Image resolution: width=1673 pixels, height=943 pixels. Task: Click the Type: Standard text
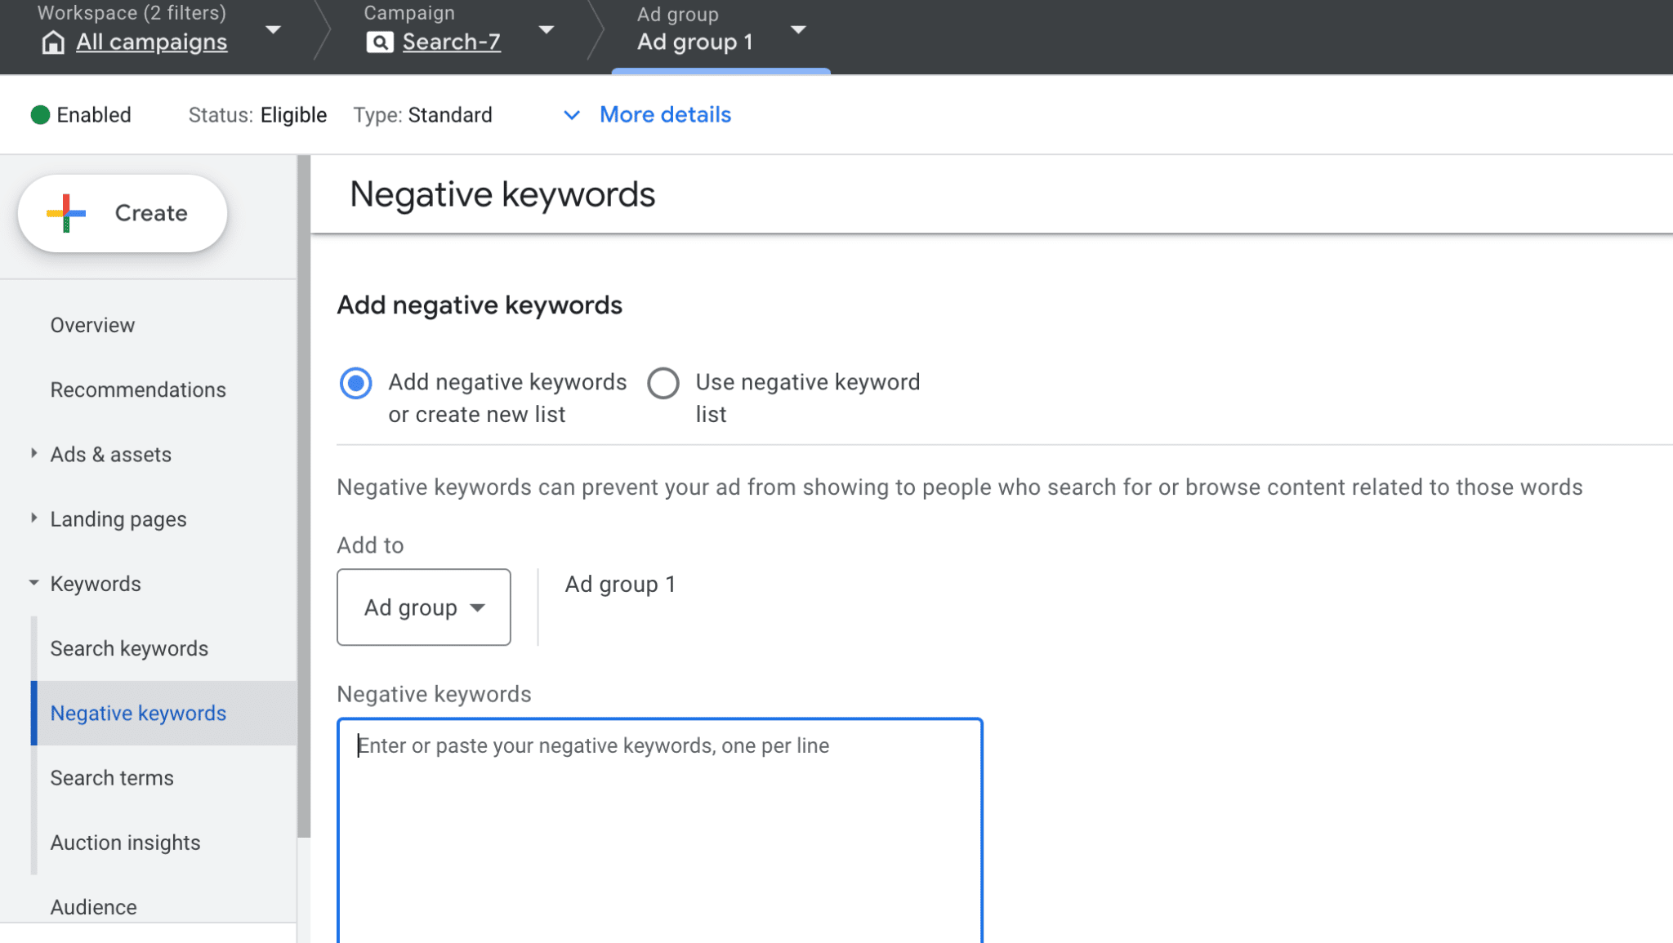[422, 115]
